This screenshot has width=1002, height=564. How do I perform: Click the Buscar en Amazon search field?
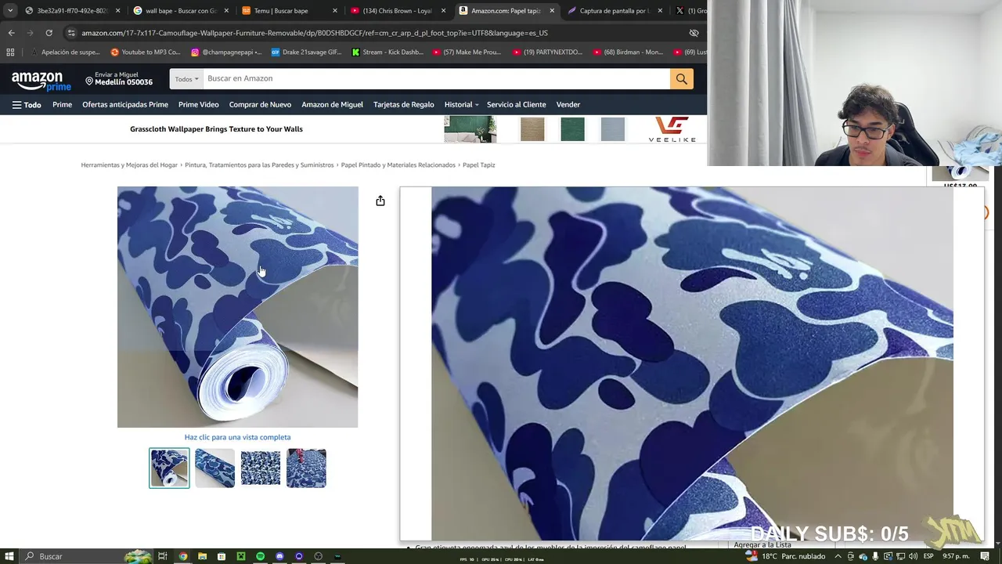436,78
